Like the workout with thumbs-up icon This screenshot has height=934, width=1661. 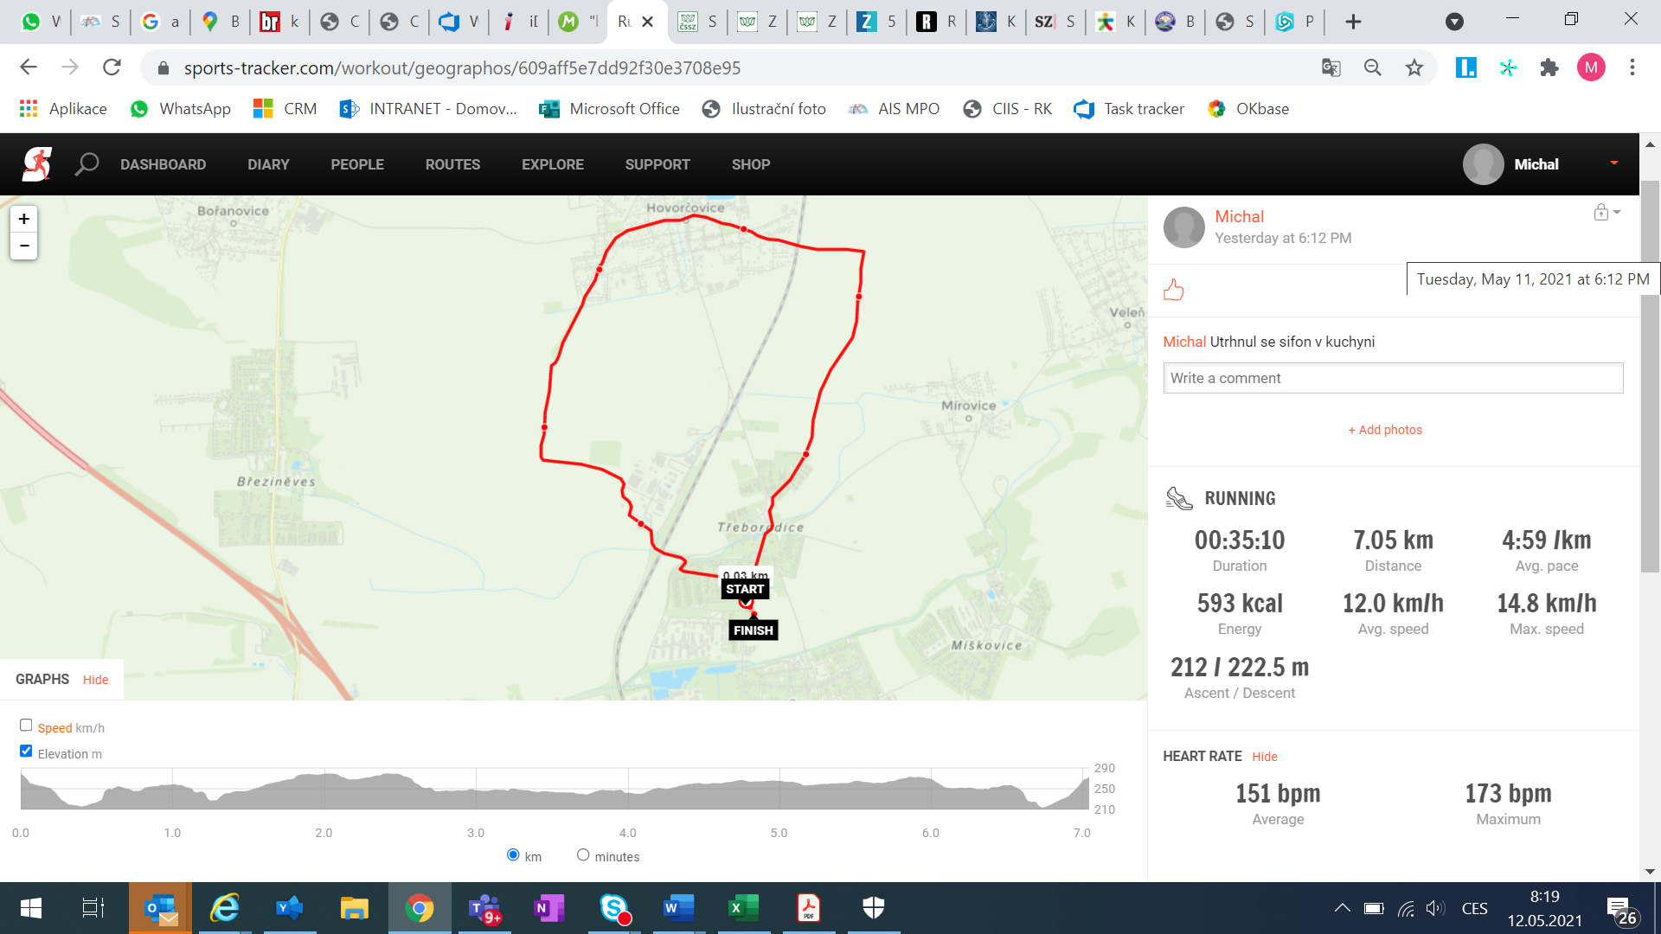(1174, 290)
